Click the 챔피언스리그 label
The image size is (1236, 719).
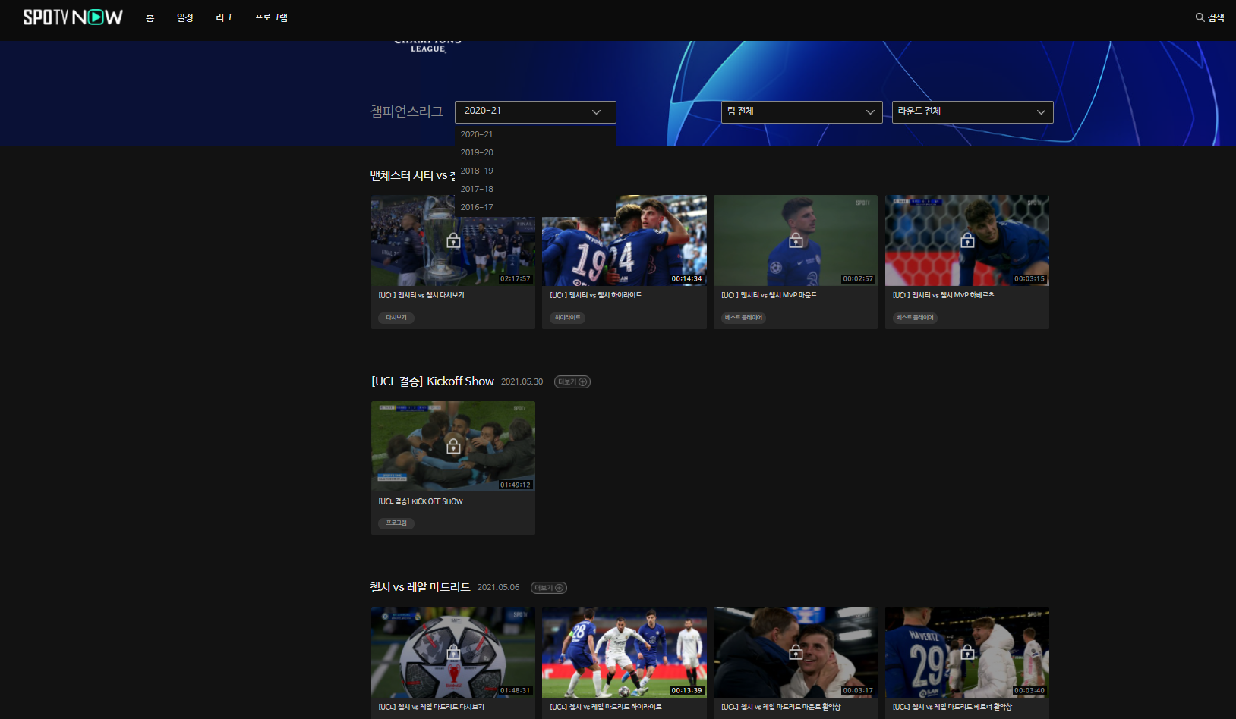[407, 111]
